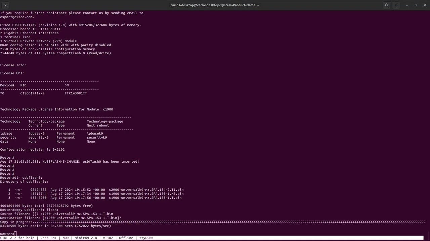Click '2 Gigabit Ethernet interfaces' line

coord(29,33)
